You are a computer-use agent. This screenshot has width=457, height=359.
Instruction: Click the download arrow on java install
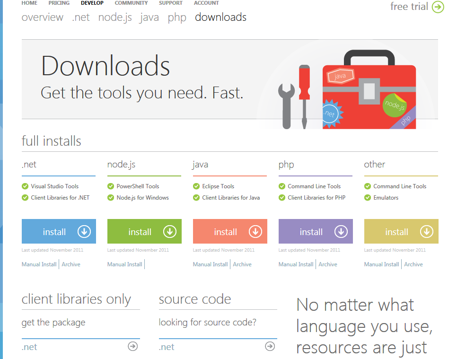click(255, 232)
